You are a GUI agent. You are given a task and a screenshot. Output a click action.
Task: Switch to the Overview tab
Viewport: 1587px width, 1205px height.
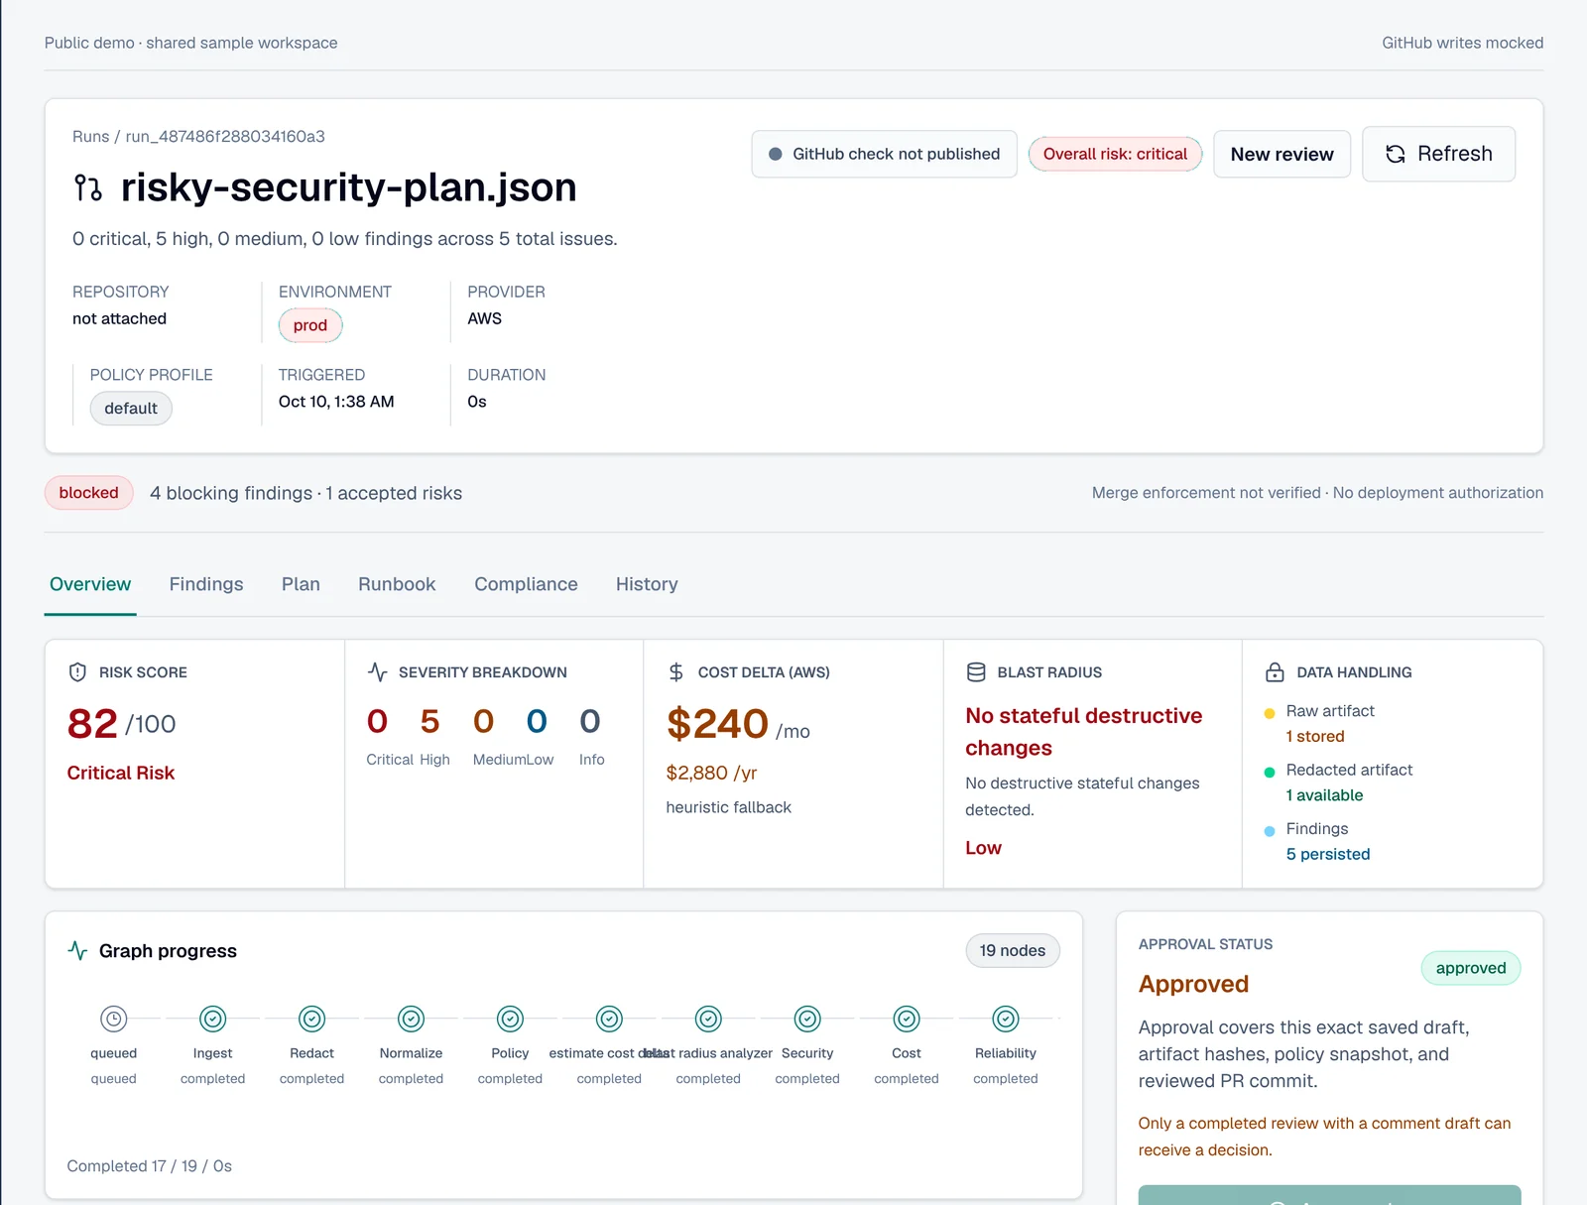[90, 584]
